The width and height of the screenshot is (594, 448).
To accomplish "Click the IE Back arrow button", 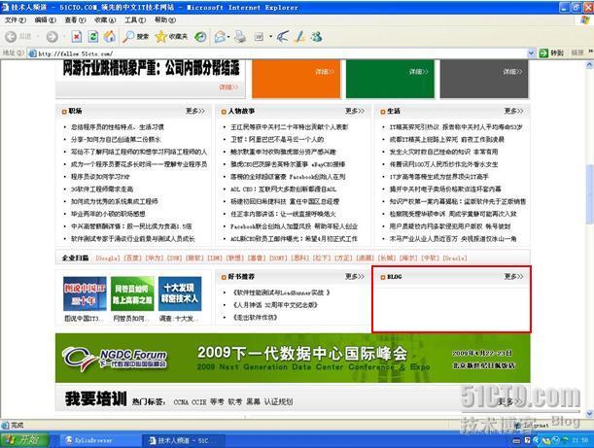I will [x=11, y=37].
